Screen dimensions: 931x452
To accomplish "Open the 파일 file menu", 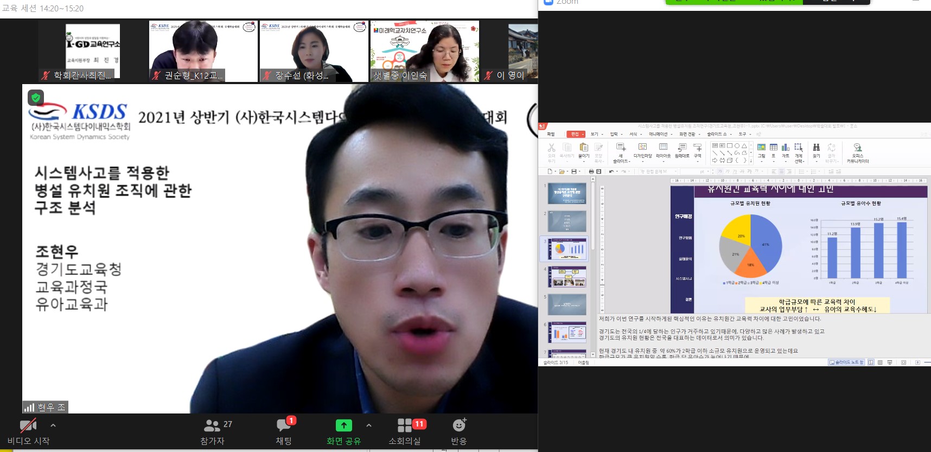I will (551, 134).
